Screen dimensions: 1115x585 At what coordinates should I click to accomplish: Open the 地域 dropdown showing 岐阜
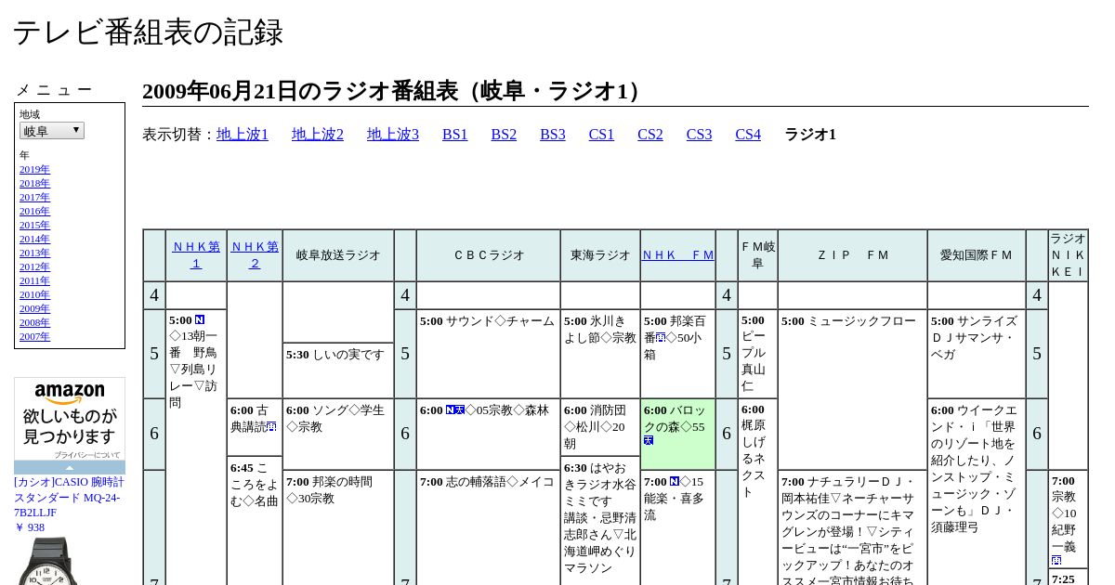[52, 131]
